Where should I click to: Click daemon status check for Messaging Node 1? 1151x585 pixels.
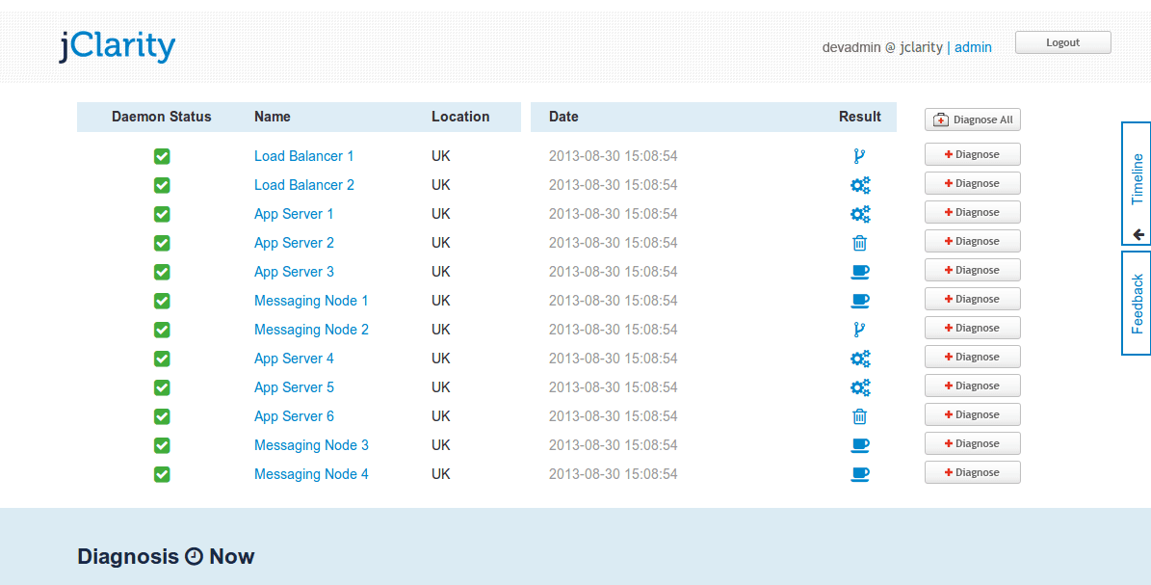(162, 301)
